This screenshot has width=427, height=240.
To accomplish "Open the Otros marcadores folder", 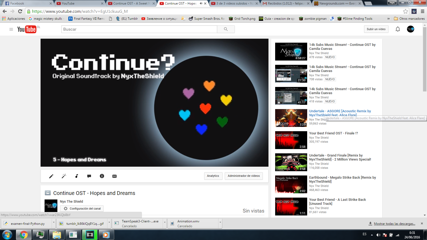I will tap(409, 19).
